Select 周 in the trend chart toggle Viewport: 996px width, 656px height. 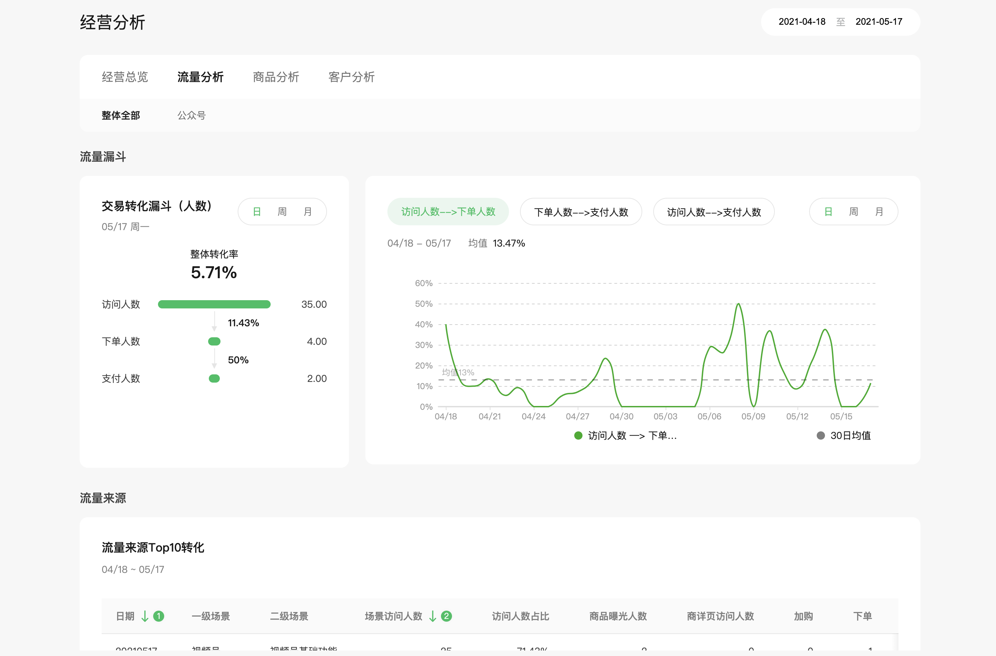(x=853, y=212)
